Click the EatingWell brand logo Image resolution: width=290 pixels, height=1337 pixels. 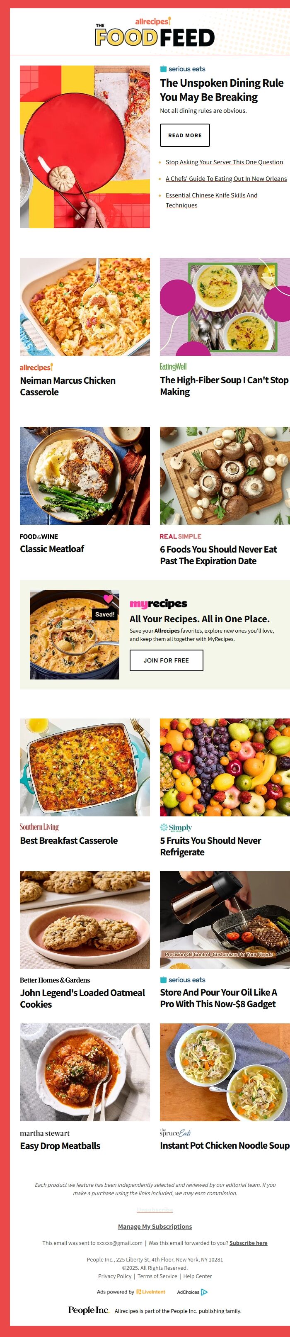pos(173,366)
